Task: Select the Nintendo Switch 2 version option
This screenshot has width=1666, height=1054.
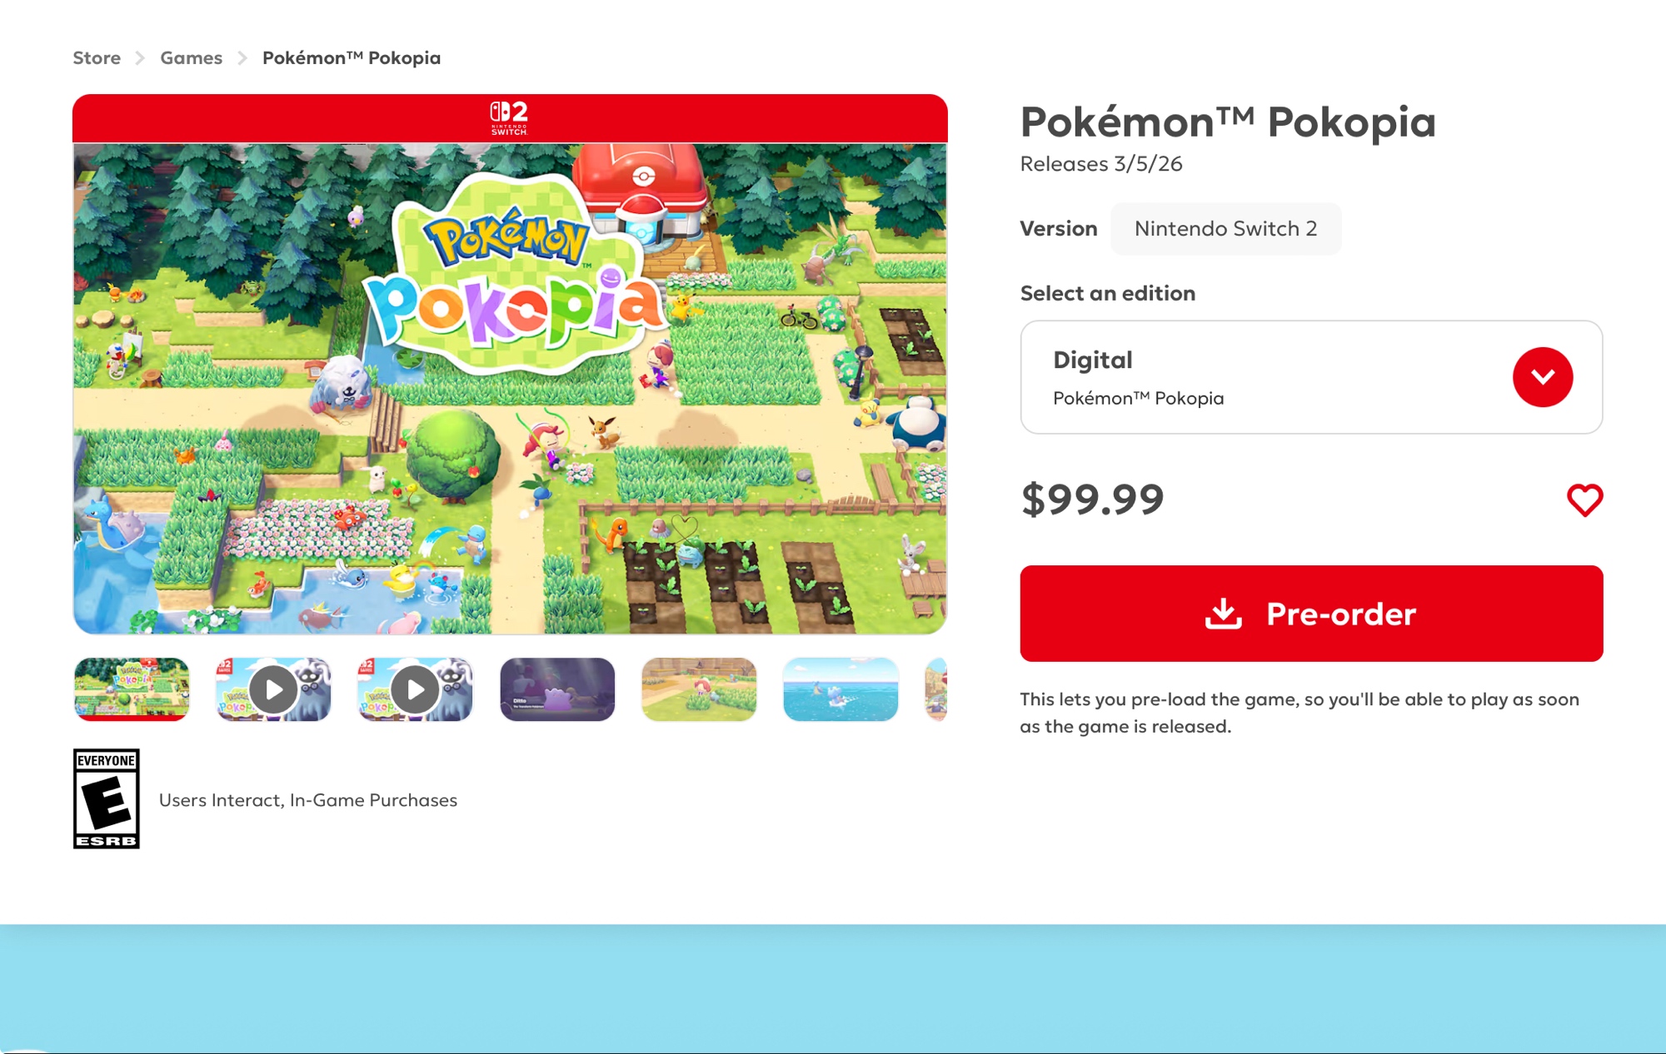Action: click(x=1225, y=229)
